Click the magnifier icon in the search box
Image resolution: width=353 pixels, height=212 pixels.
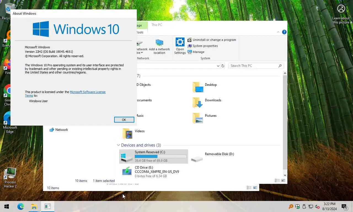pyautogui.click(x=280, y=66)
